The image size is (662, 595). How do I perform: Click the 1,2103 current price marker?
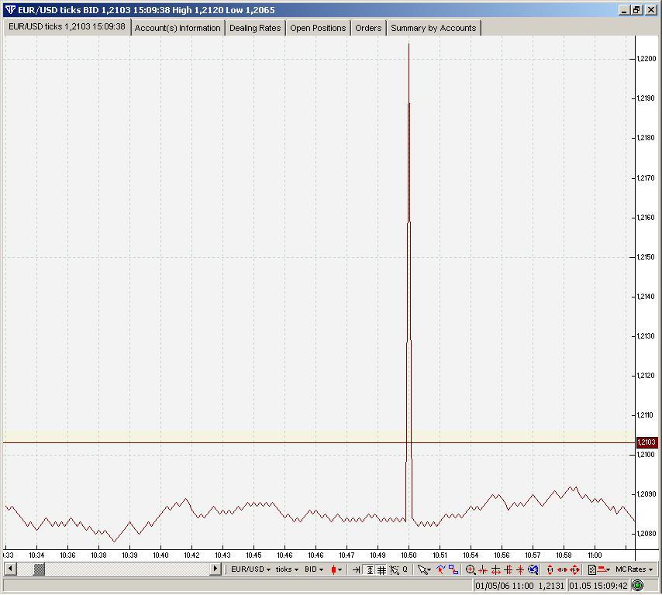[646, 442]
